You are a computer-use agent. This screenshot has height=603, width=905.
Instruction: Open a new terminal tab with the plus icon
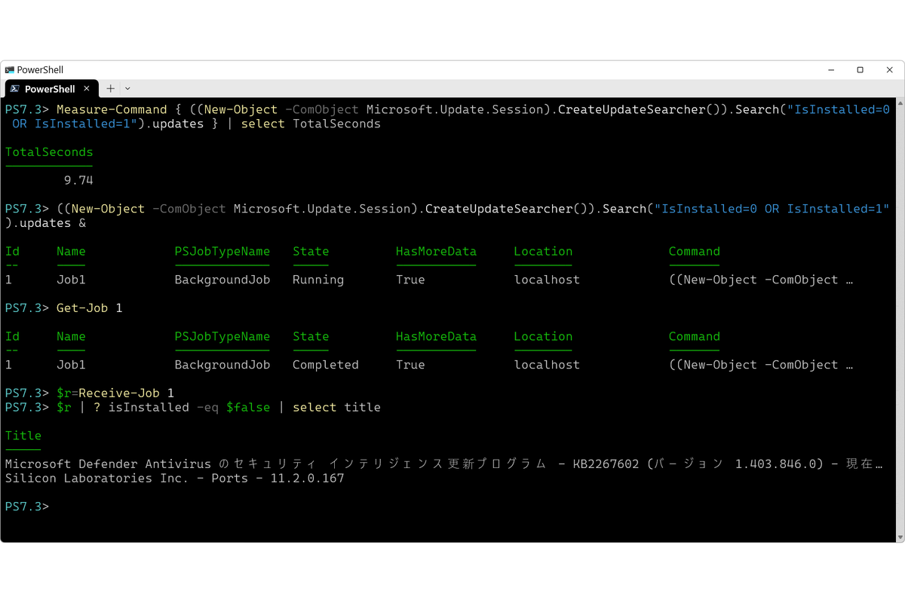(x=110, y=88)
